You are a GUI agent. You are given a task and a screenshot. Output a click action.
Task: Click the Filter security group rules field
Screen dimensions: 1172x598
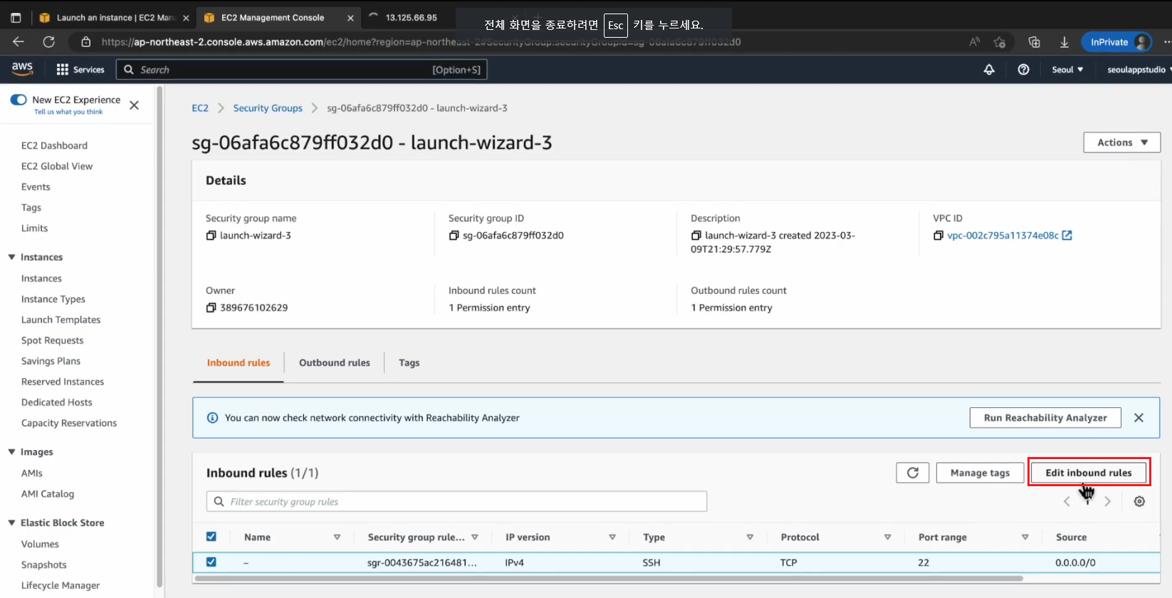pos(456,501)
